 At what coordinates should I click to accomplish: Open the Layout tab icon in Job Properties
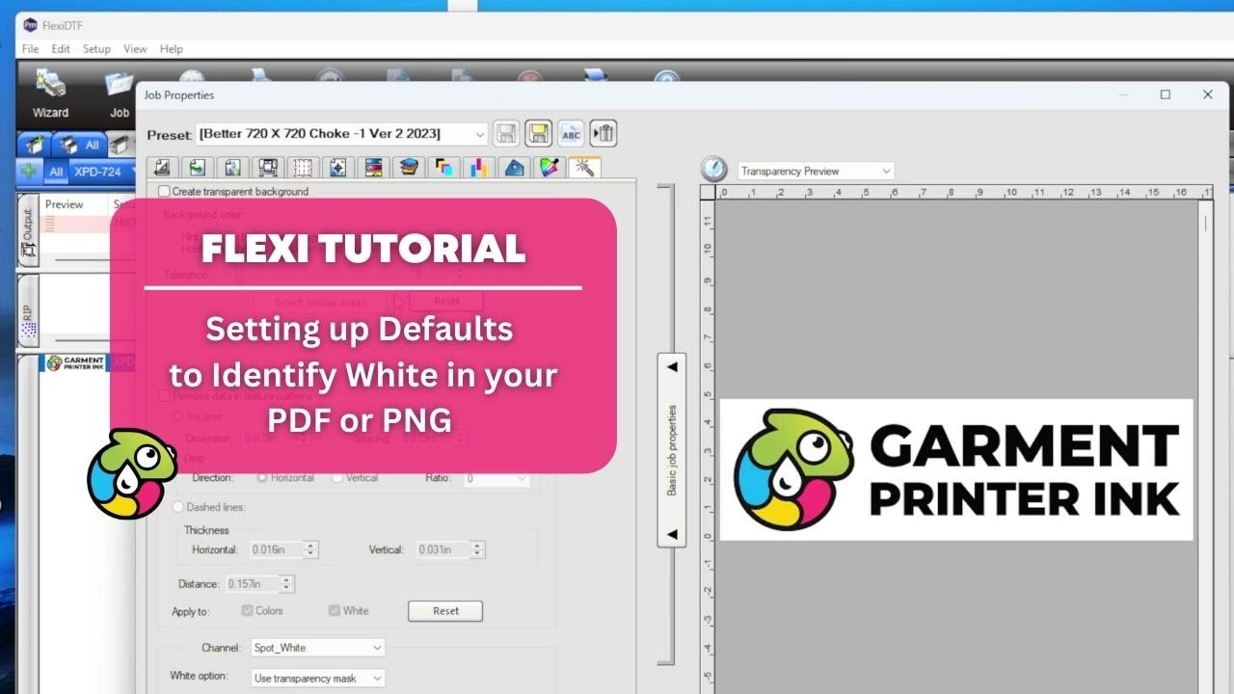162,168
